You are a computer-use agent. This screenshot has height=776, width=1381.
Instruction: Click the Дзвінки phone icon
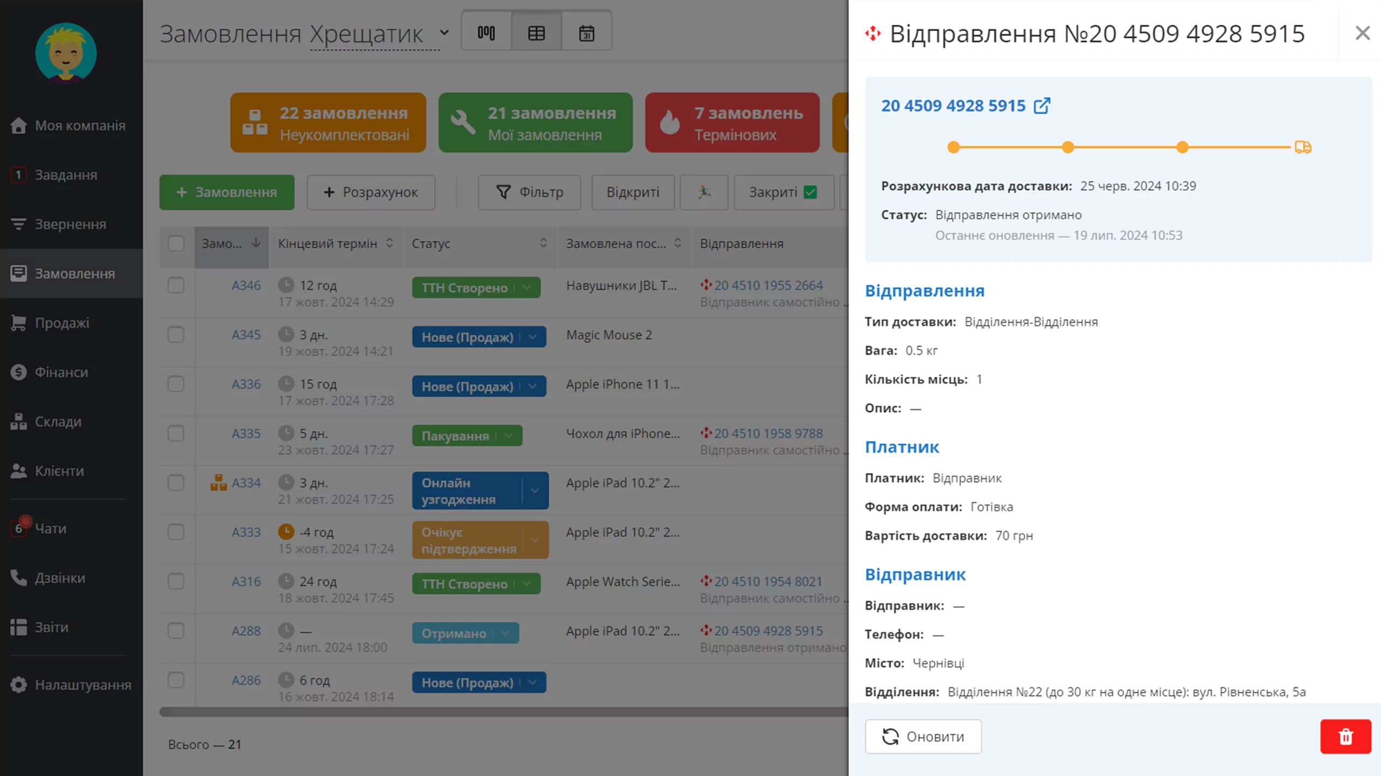pos(18,578)
